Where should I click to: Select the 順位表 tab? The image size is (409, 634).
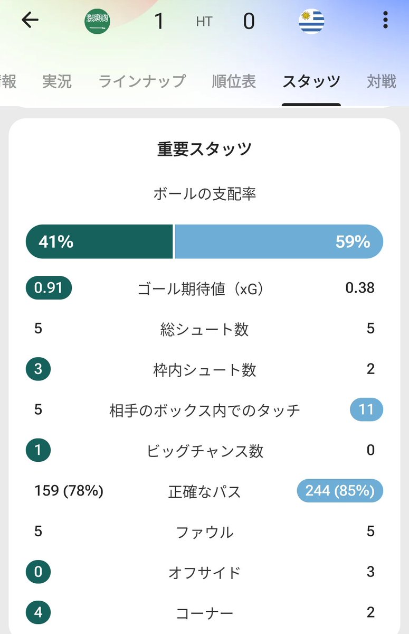tap(234, 81)
